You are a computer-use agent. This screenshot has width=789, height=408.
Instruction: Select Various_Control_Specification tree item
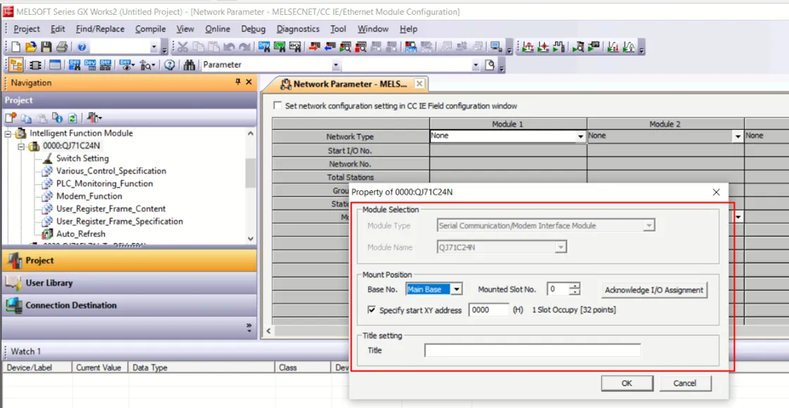(x=111, y=171)
